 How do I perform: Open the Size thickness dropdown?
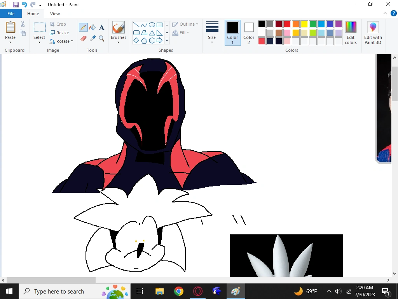(x=212, y=33)
